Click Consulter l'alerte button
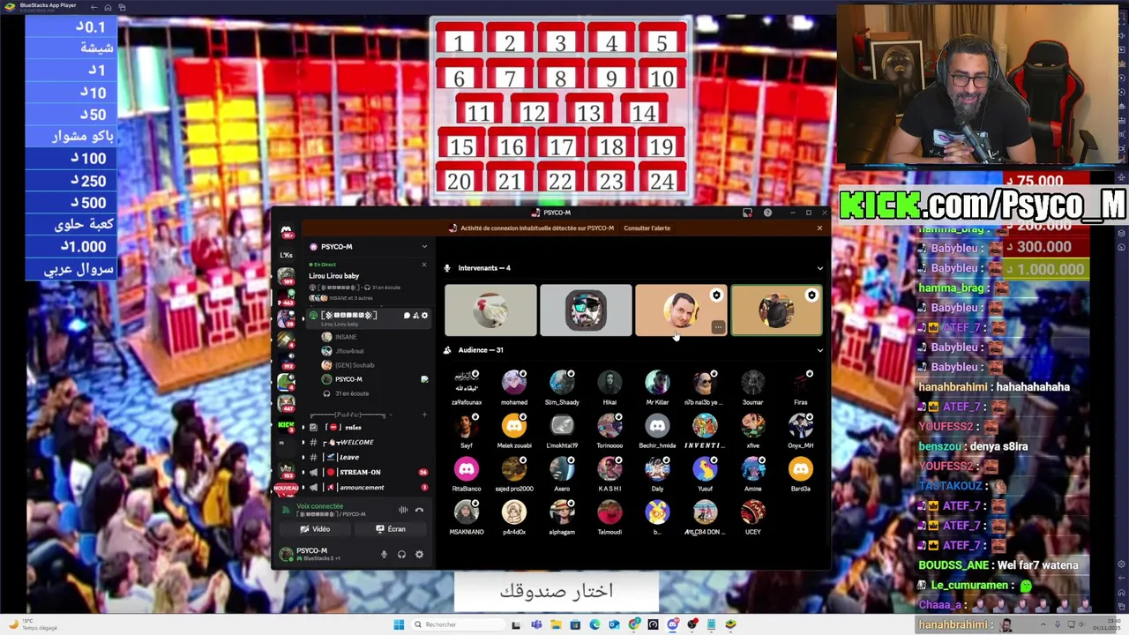The height and width of the screenshot is (635, 1129). [x=647, y=228]
